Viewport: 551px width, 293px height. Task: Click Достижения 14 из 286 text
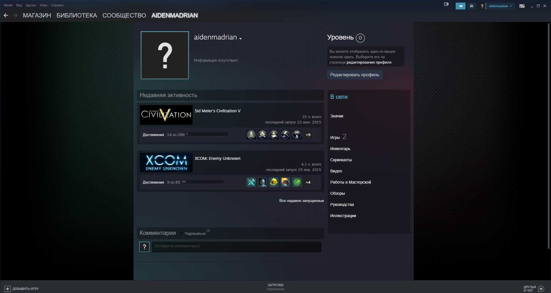(164, 135)
